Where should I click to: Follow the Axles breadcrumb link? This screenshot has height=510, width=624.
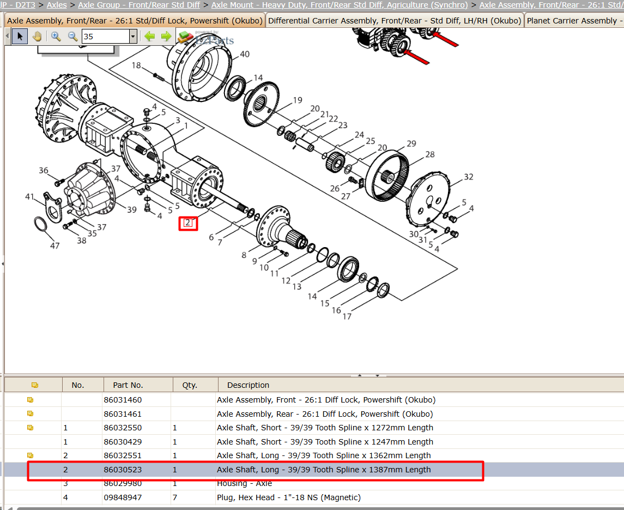(x=57, y=5)
